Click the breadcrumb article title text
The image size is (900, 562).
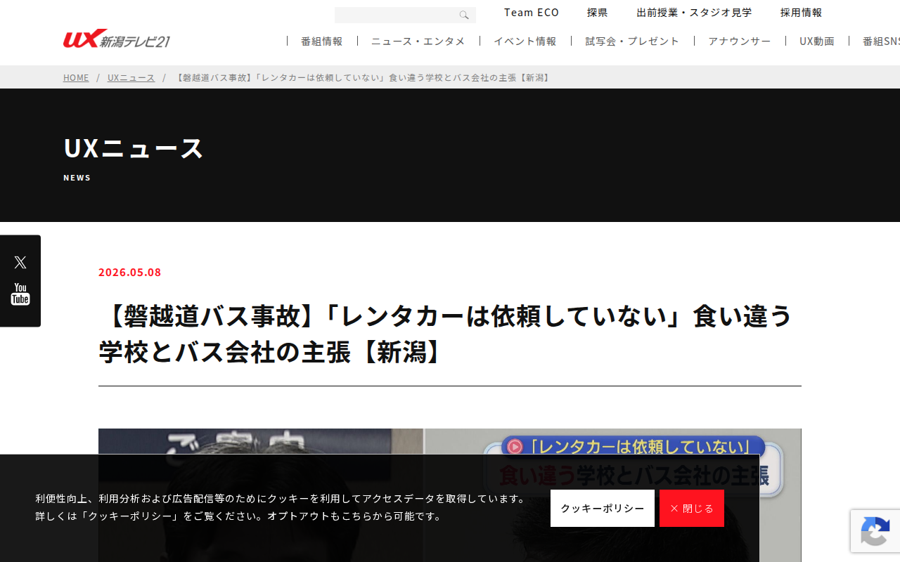(362, 77)
